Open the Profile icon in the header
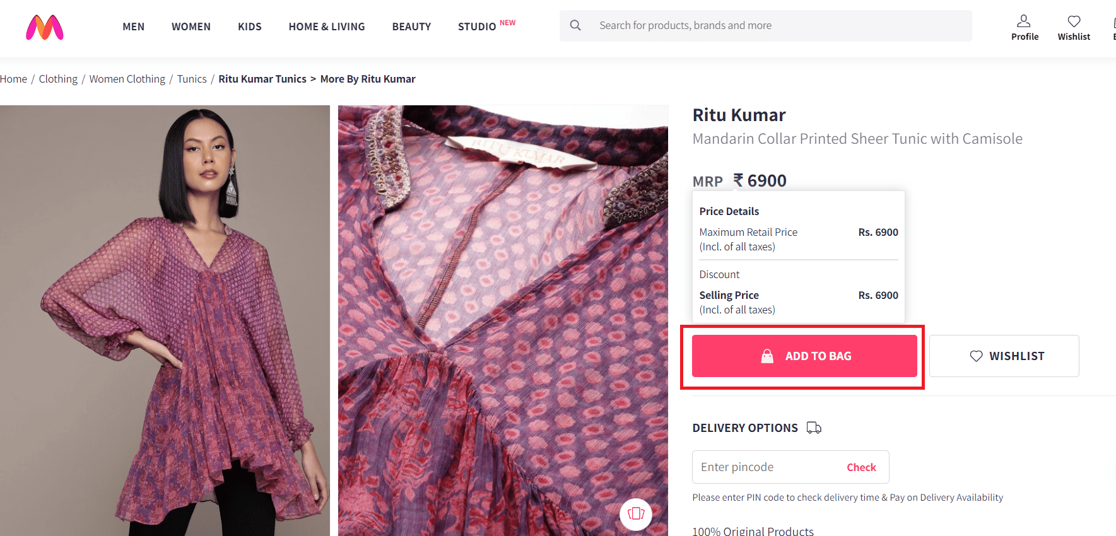 [1024, 20]
